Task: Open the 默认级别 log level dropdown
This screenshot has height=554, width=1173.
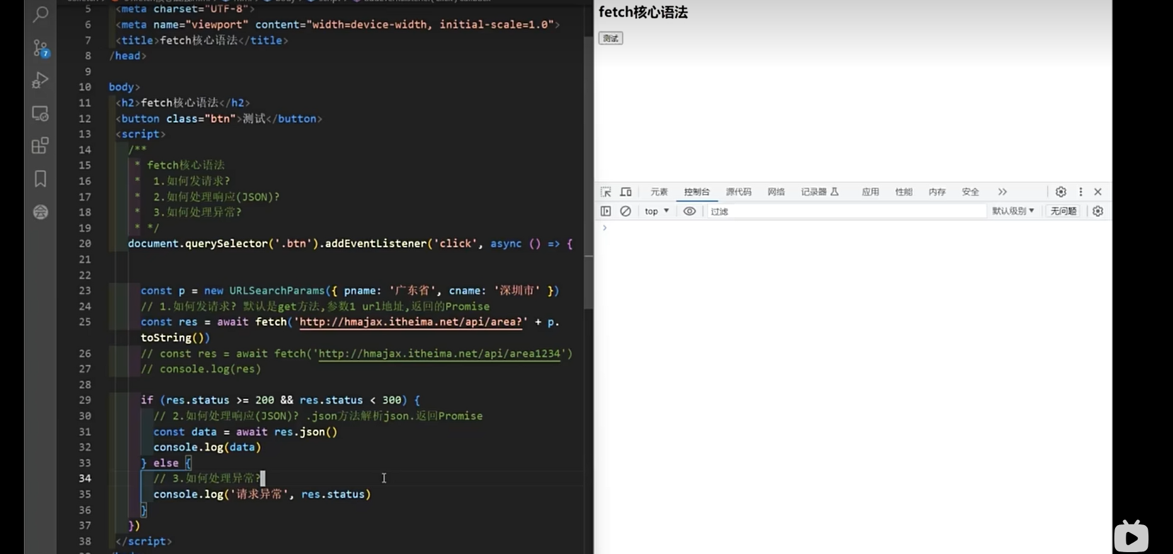Action: click(x=1013, y=211)
